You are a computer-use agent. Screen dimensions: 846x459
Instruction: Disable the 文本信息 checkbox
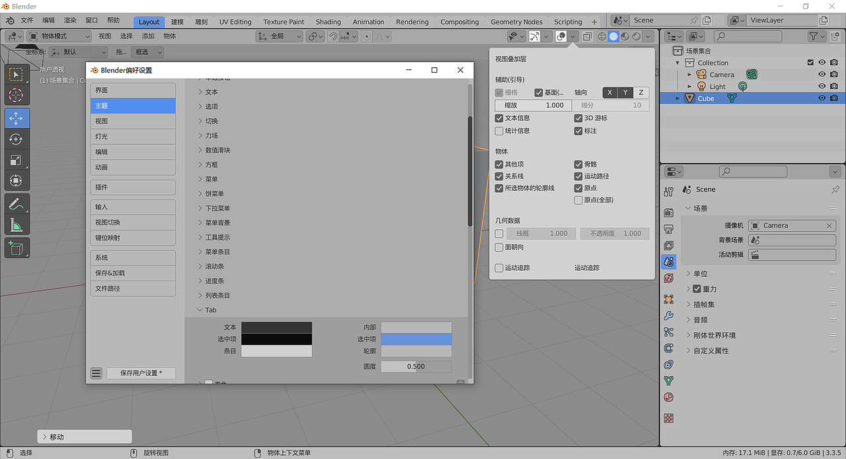(499, 118)
